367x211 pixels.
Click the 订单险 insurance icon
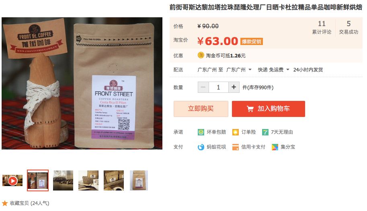[x=235, y=132]
